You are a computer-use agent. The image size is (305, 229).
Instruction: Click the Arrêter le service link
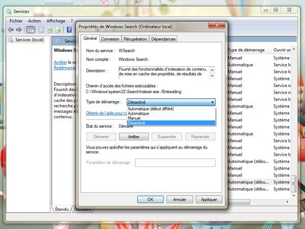point(60,62)
